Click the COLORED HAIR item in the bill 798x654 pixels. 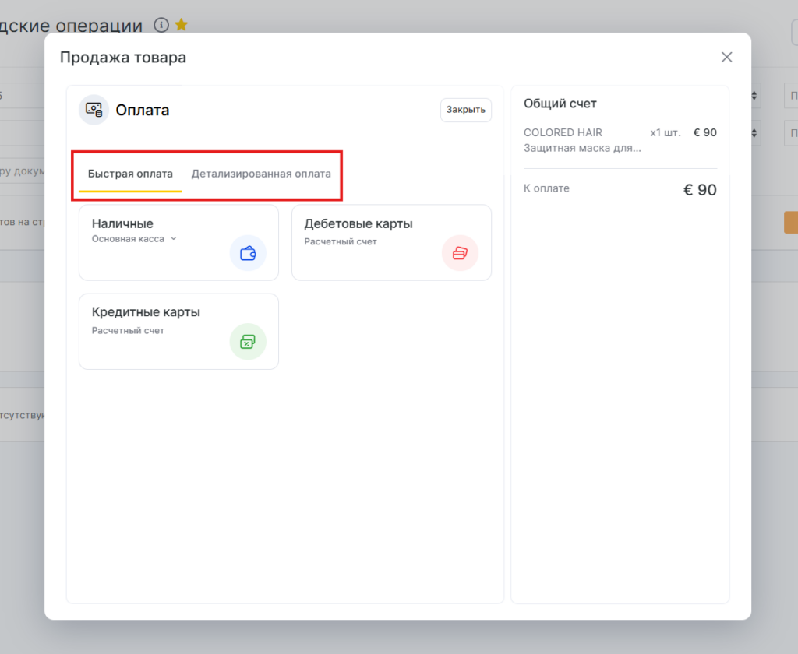563,132
